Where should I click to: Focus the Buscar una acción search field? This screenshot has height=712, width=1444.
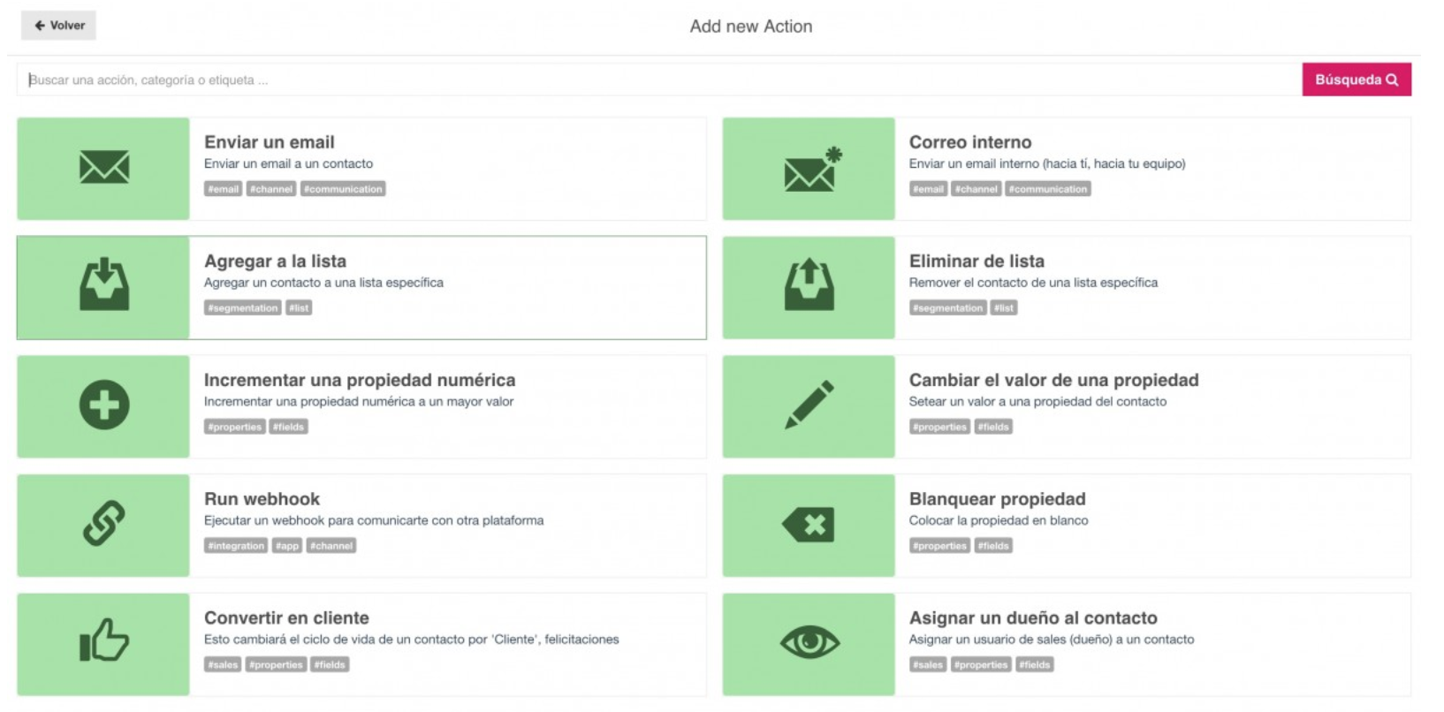(658, 80)
